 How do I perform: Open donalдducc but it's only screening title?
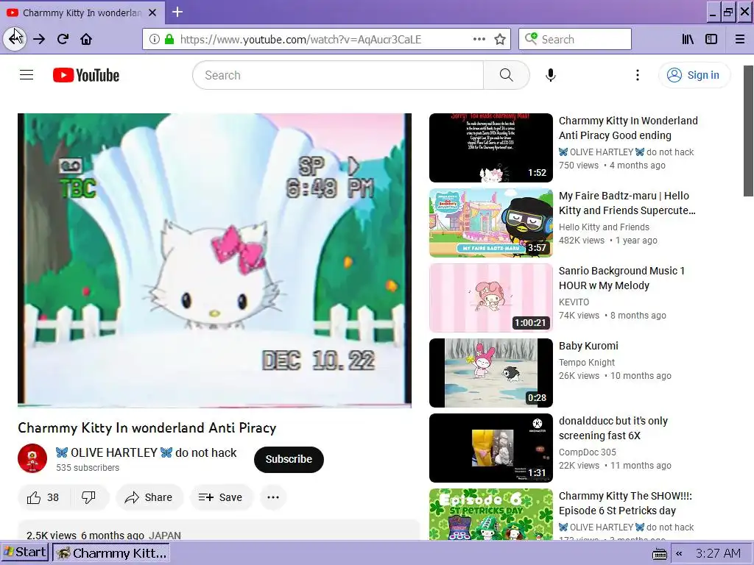613,427
